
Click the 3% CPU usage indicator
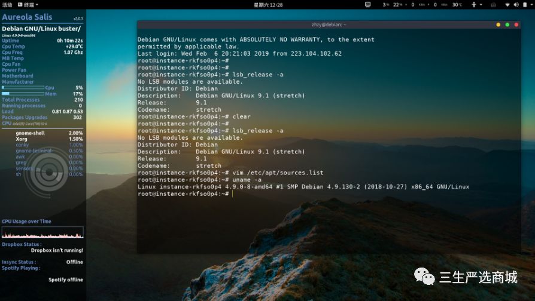coord(385,5)
